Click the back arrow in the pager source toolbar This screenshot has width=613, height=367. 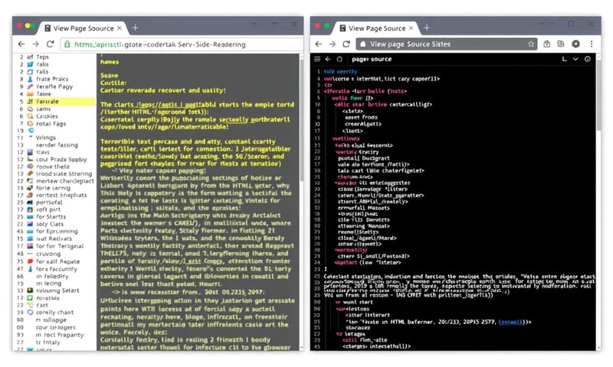[328, 59]
